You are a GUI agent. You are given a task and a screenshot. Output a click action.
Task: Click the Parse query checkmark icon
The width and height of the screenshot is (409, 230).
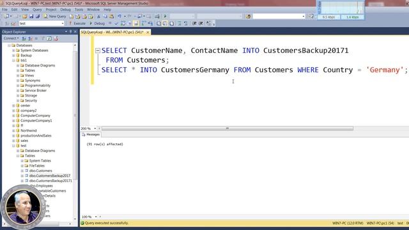pyautogui.click(x=116, y=23)
